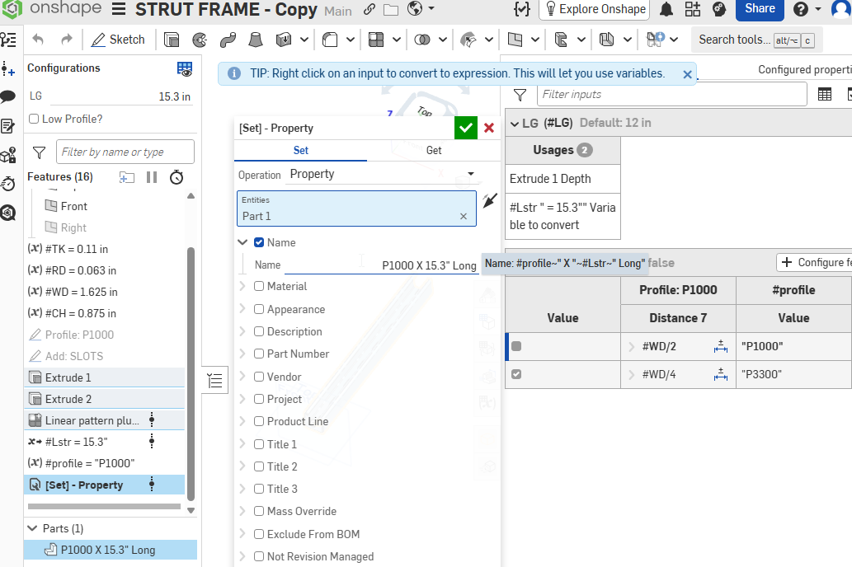Clear the Part 1 entity selection
The height and width of the screenshot is (567, 852).
coord(464,216)
